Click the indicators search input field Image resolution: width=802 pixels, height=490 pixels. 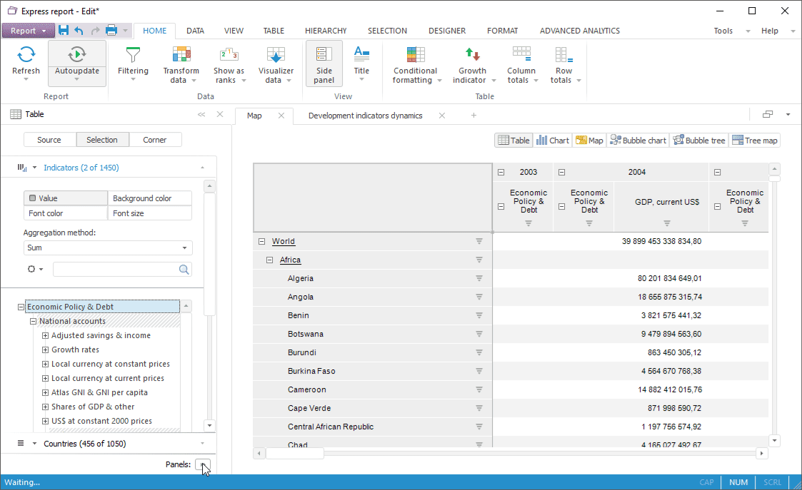click(114, 269)
